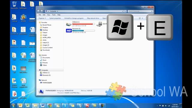Screen dimensions: 192x108
Task: Click the Action Center flag tray icon
Action: (160, 106)
